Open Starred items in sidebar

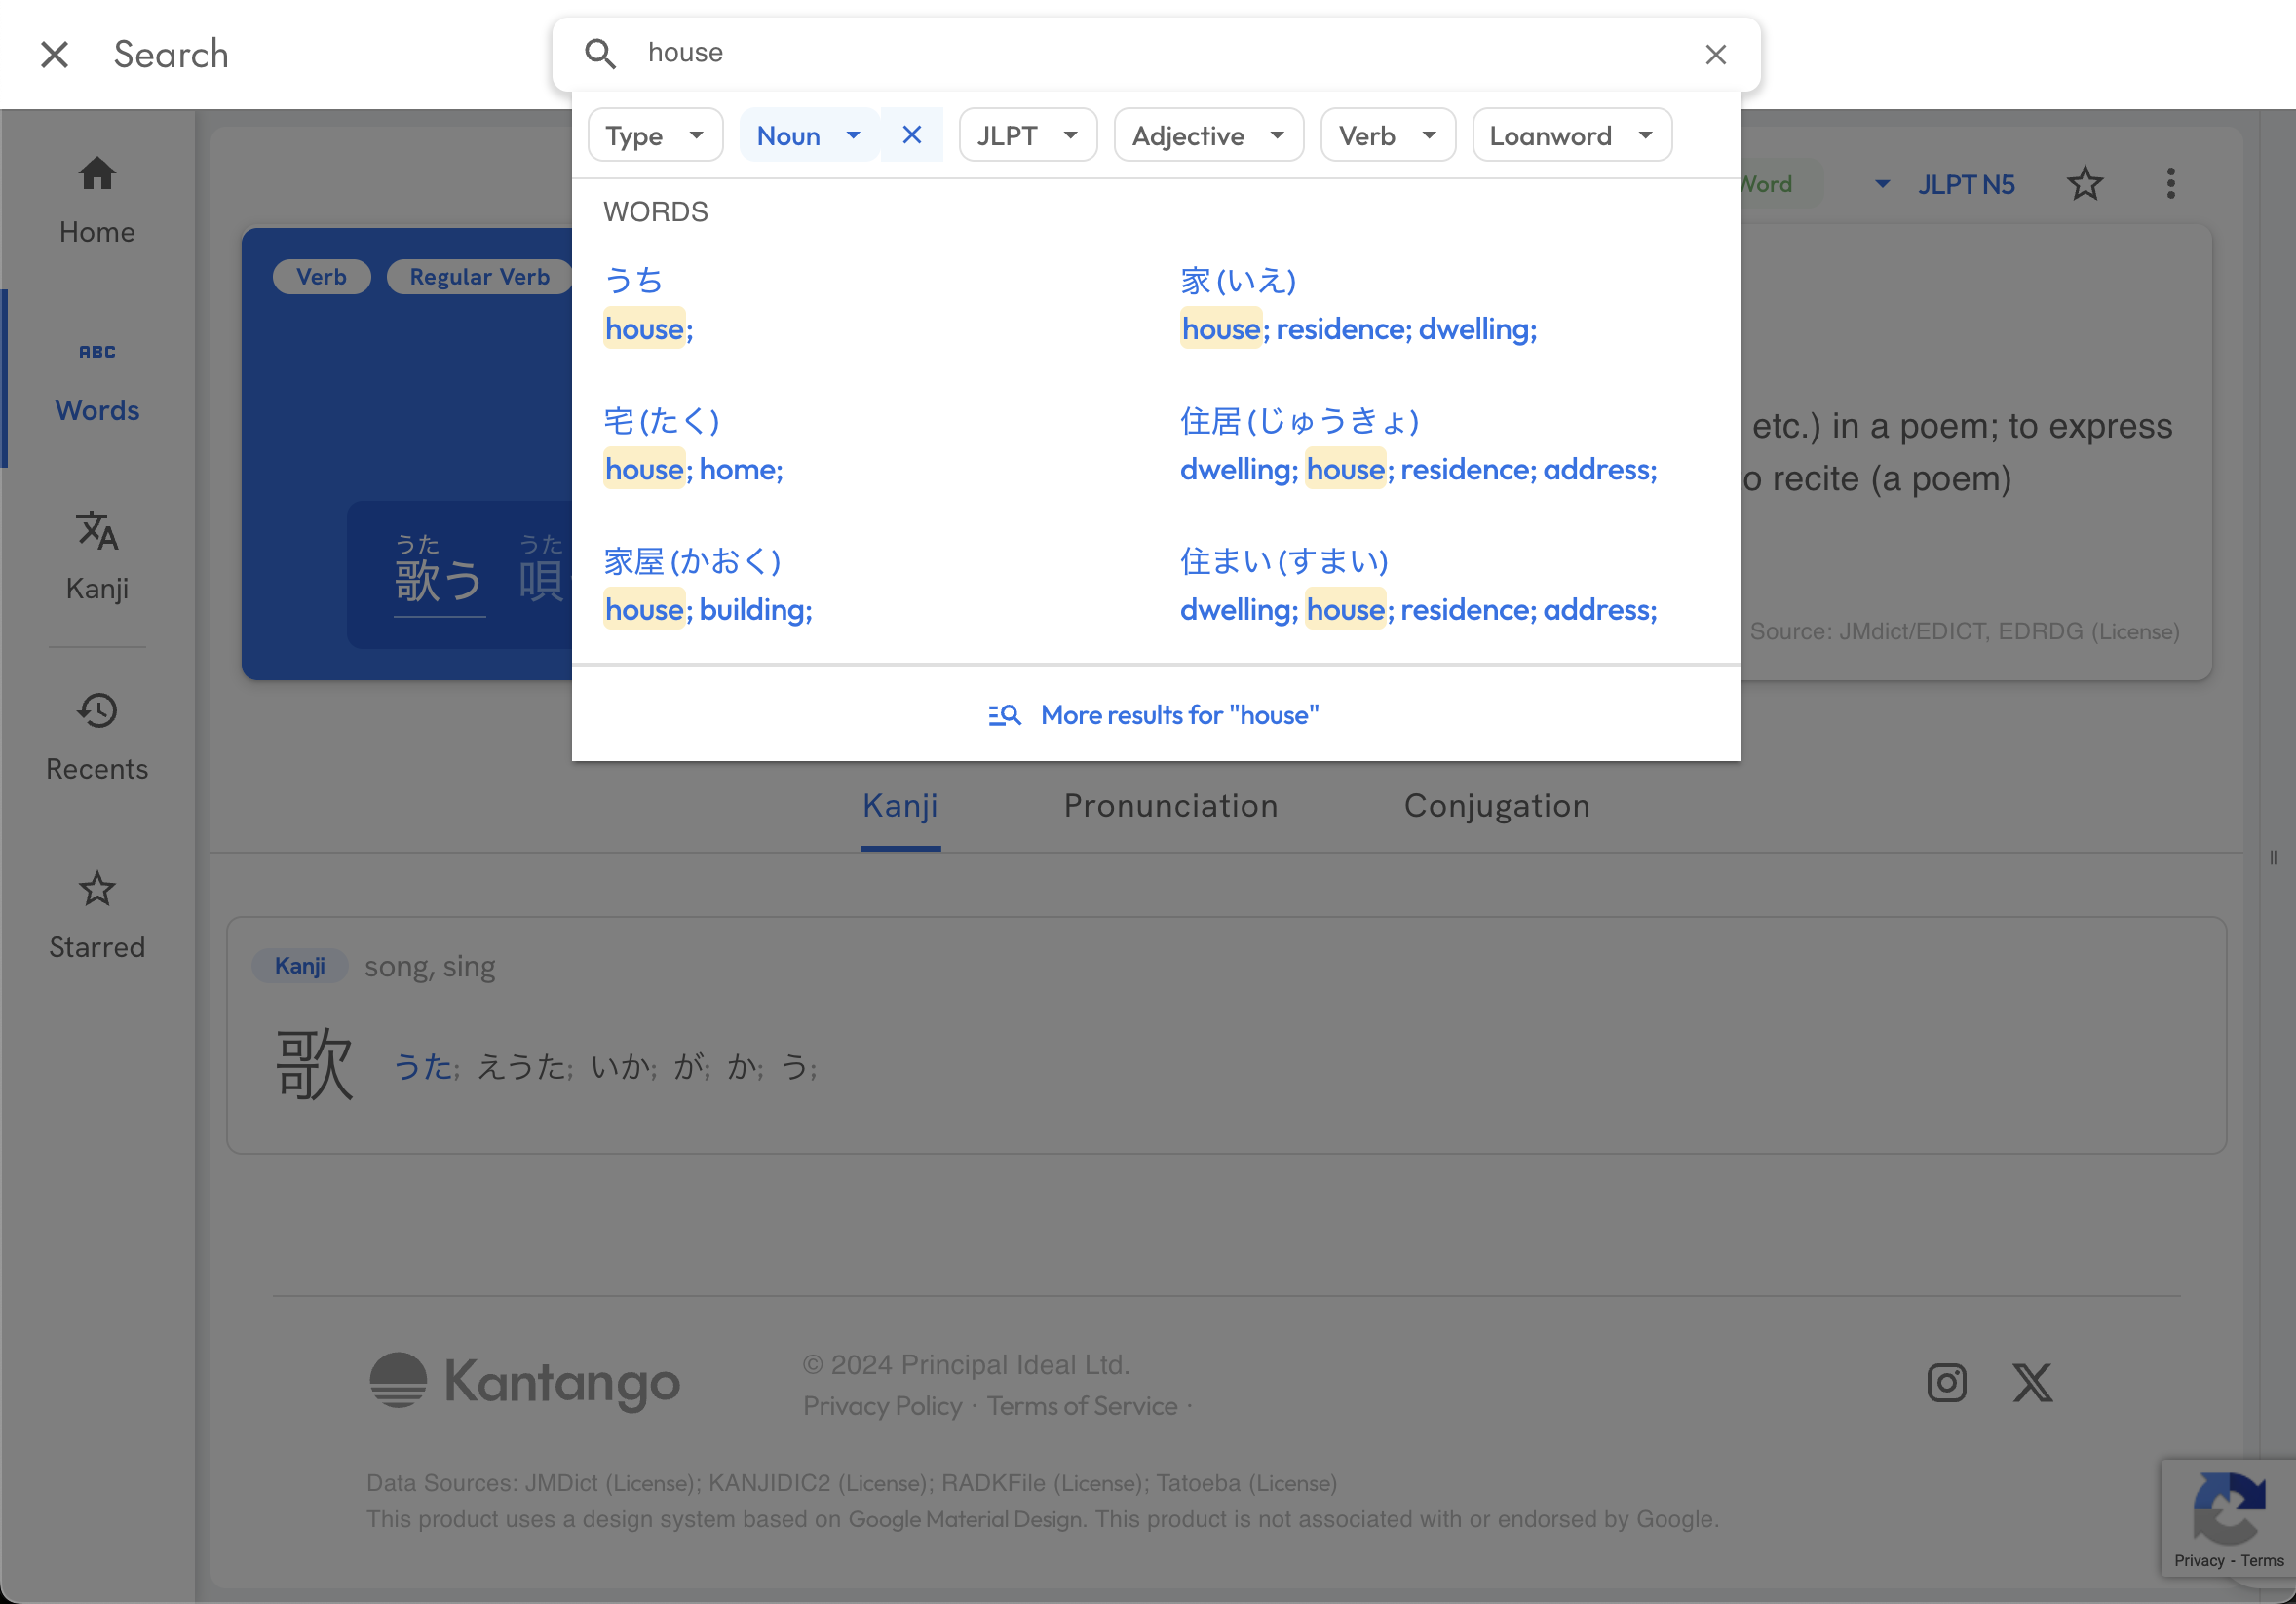(x=96, y=913)
